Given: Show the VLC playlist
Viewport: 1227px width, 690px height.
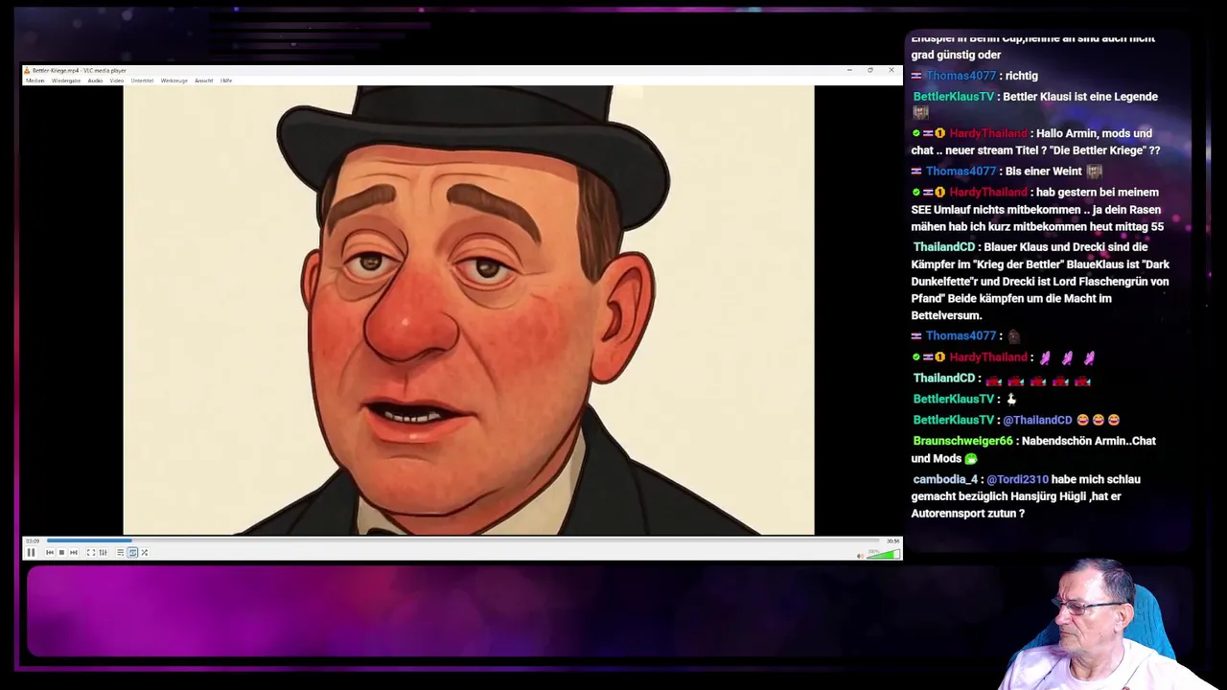Looking at the screenshot, I should coord(121,552).
